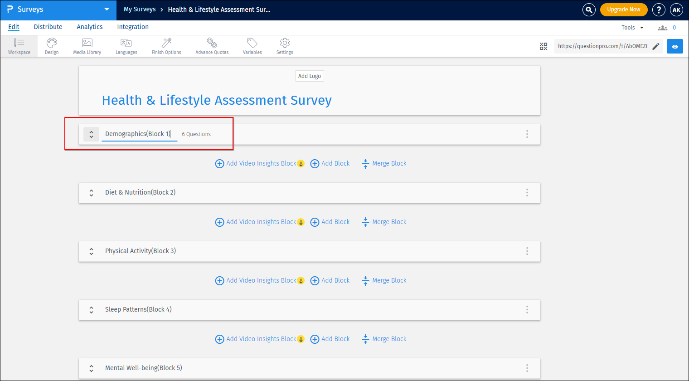Viewport: 689px width, 381px height.
Task: Collapse the Diet & Nutrition block
Action: pyautogui.click(x=91, y=192)
